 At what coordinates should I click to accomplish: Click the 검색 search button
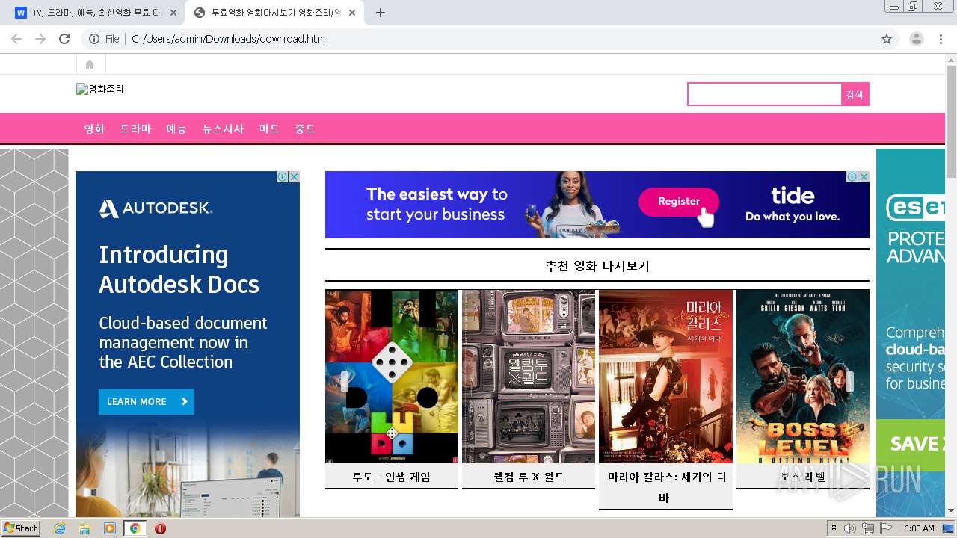(855, 94)
